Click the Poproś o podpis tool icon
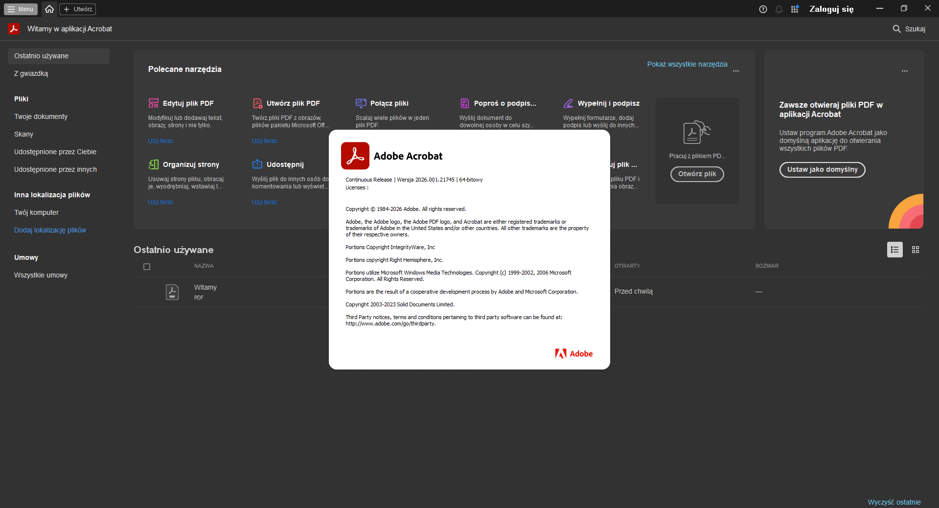939x508 pixels. (465, 103)
